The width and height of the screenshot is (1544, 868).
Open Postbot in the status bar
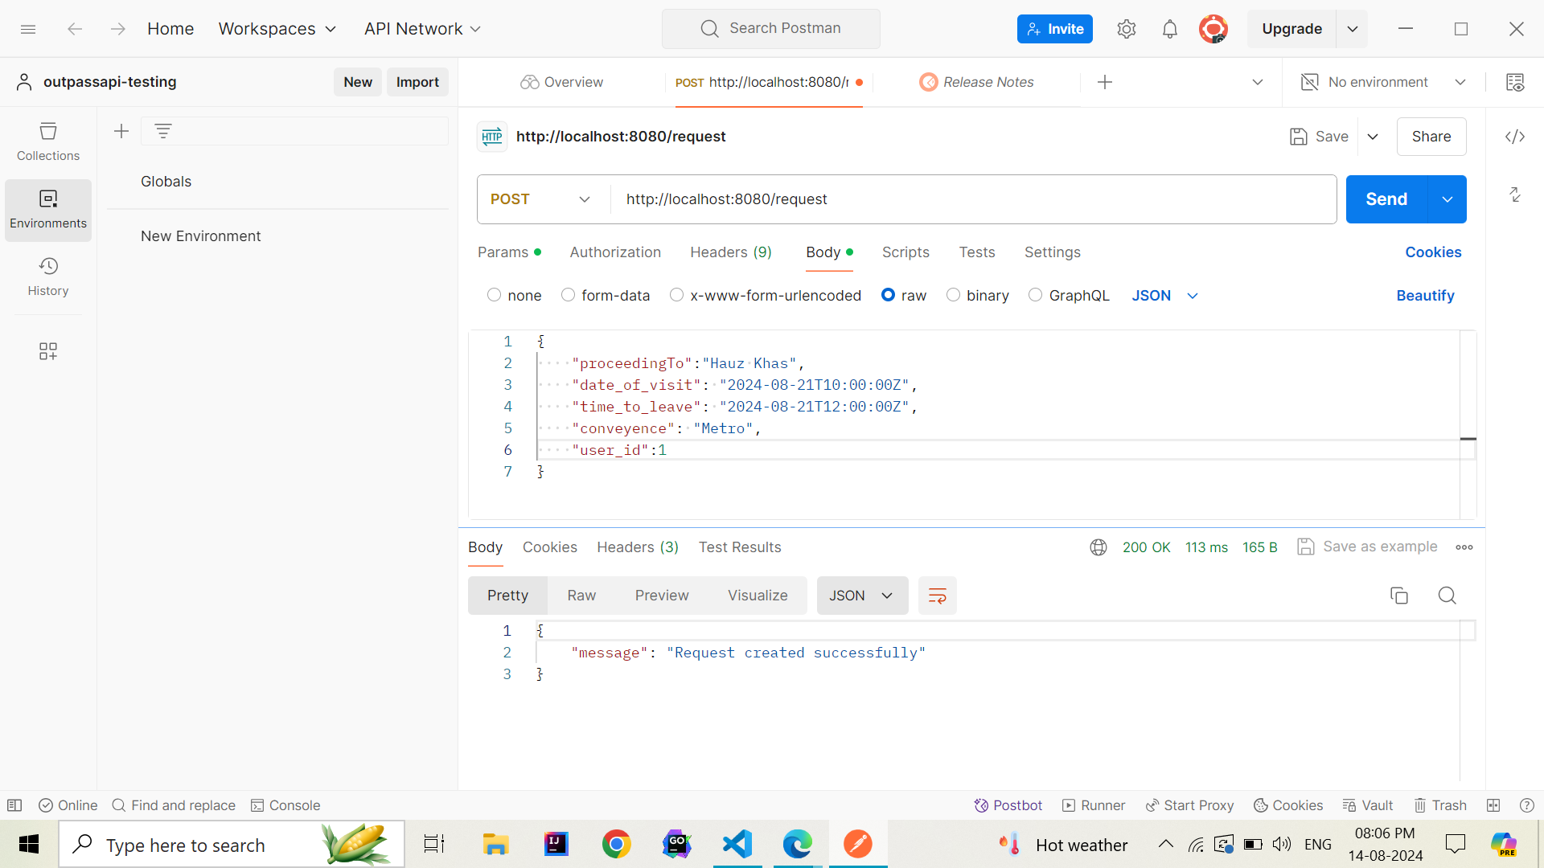pyautogui.click(x=1008, y=805)
